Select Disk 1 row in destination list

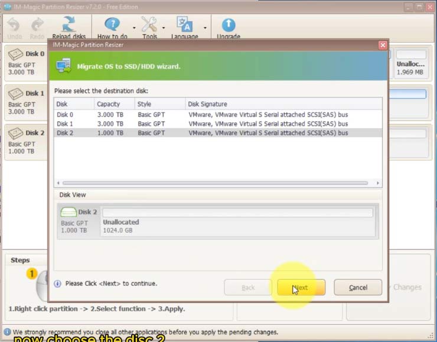click(218, 124)
